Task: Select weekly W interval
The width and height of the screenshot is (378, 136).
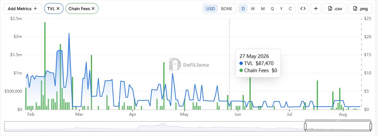Action: pyautogui.click(x=253, y=9)
